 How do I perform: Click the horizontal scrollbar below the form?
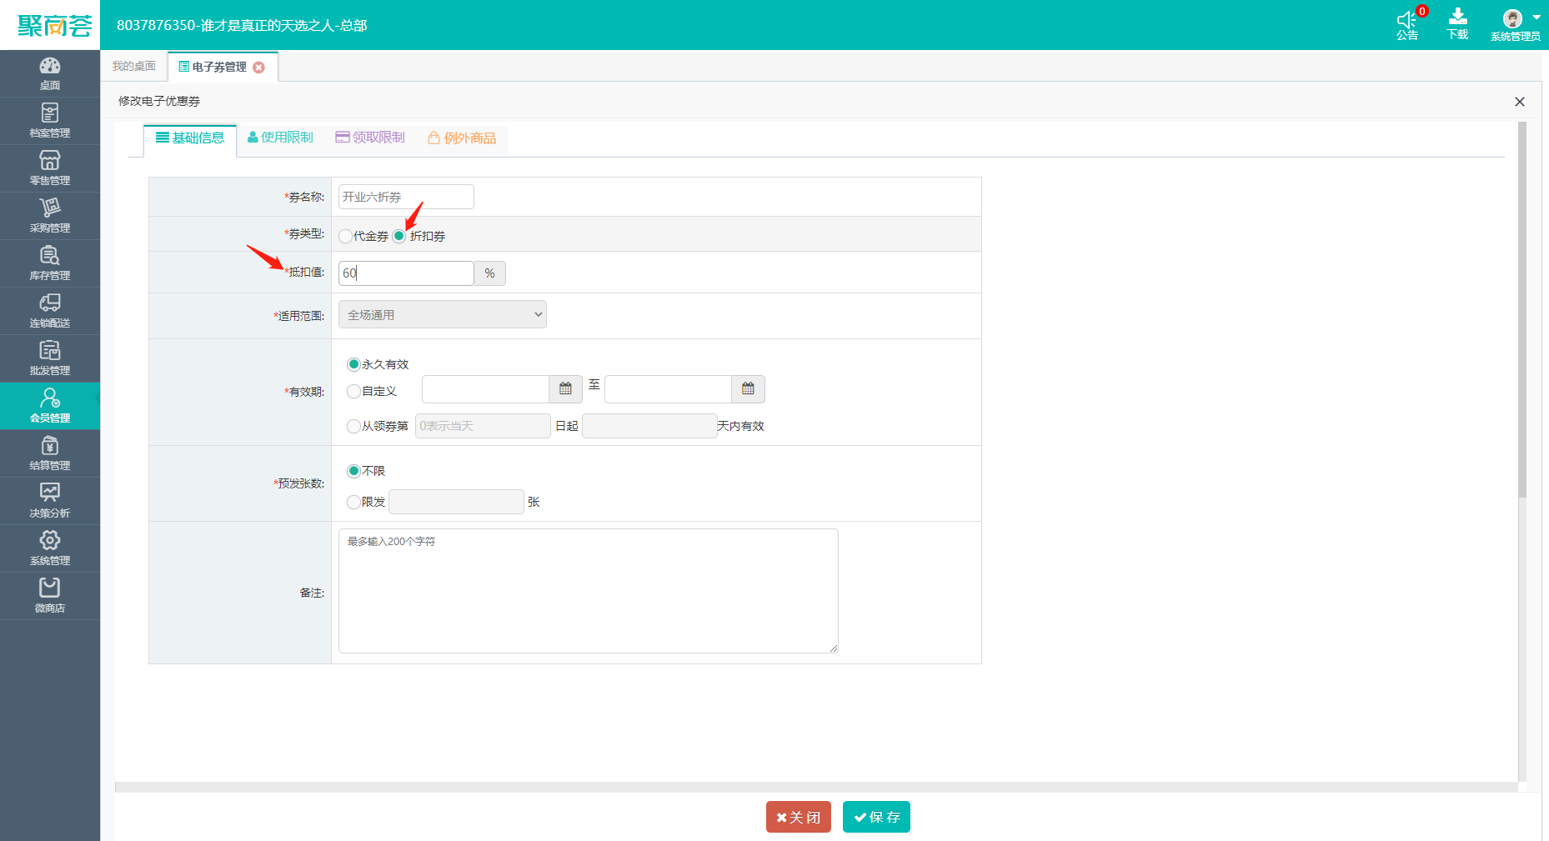click(816, 787)
